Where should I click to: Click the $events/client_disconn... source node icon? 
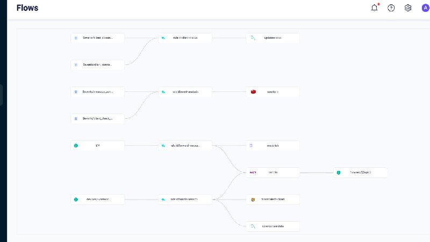[x=76, y=38]
